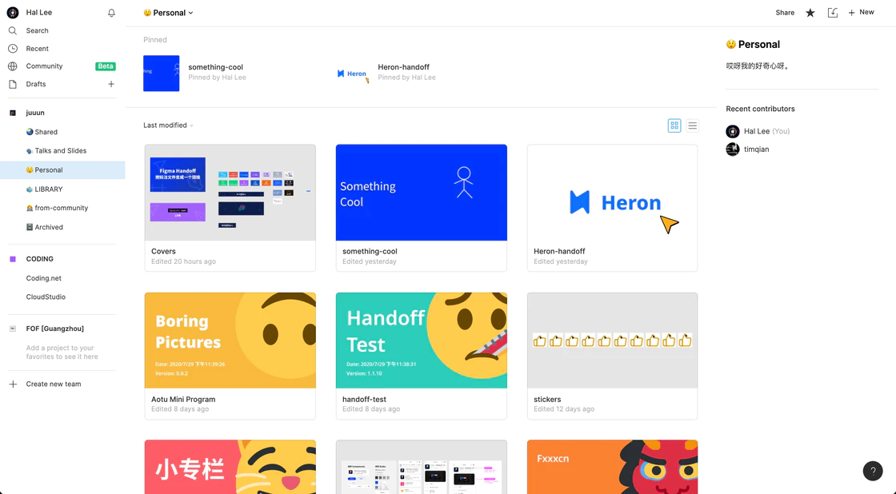Click timqian's avatar
This screenshot has width=896, height=494.
733,149
